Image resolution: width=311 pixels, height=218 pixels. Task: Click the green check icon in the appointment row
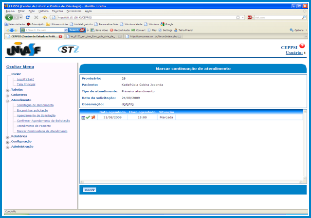pyautogui.click(x=88, y=117)
